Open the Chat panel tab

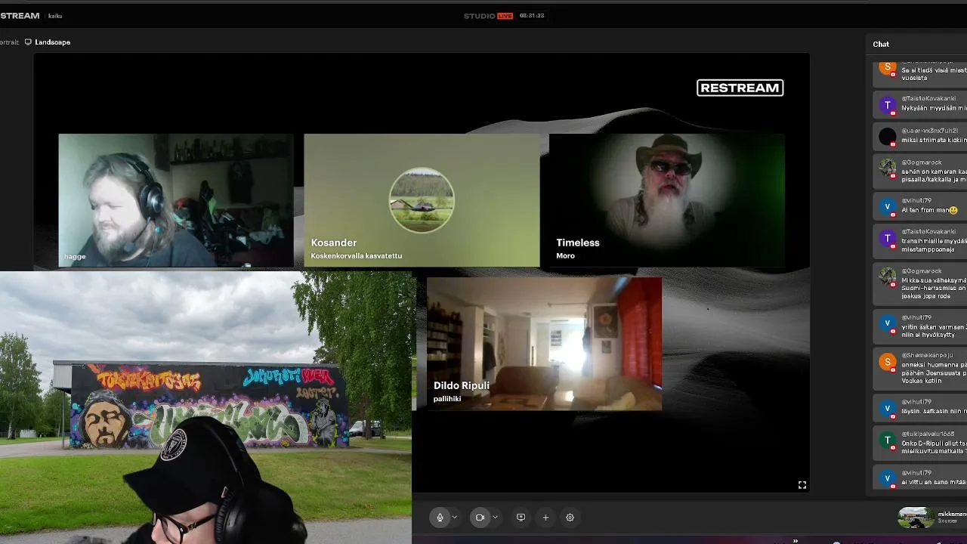[x=881, y=44]
